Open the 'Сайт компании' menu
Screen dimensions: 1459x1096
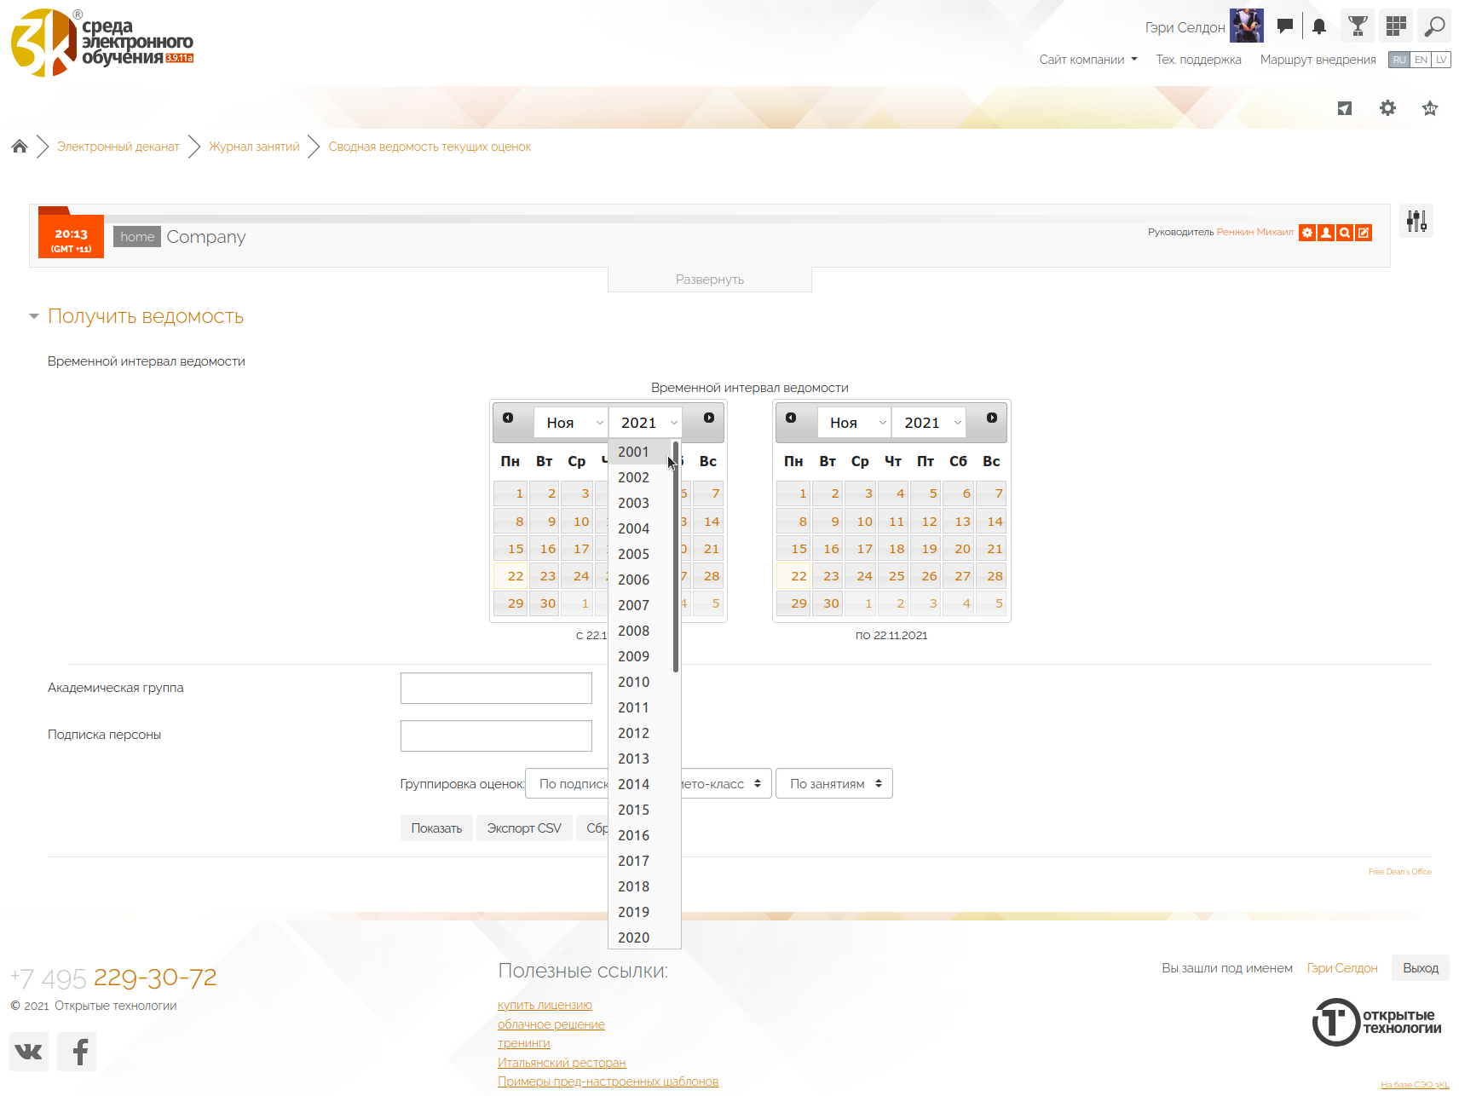1087,60
